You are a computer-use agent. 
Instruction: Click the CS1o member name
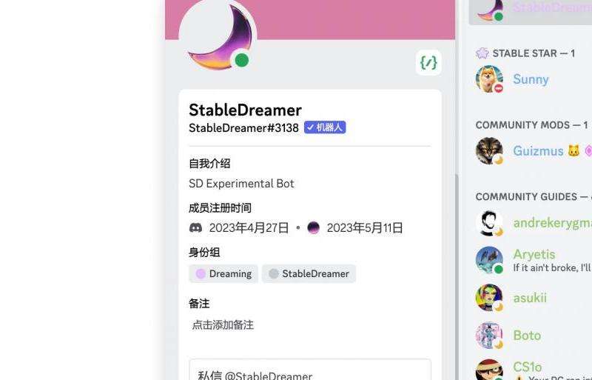528,367
